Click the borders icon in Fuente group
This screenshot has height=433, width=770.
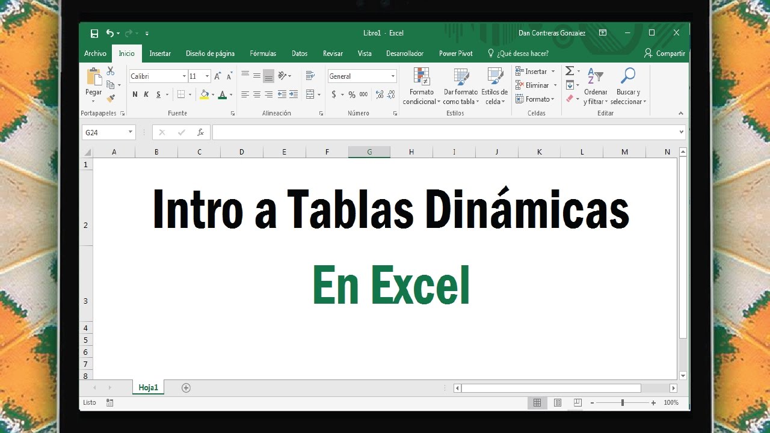(181, 94)
